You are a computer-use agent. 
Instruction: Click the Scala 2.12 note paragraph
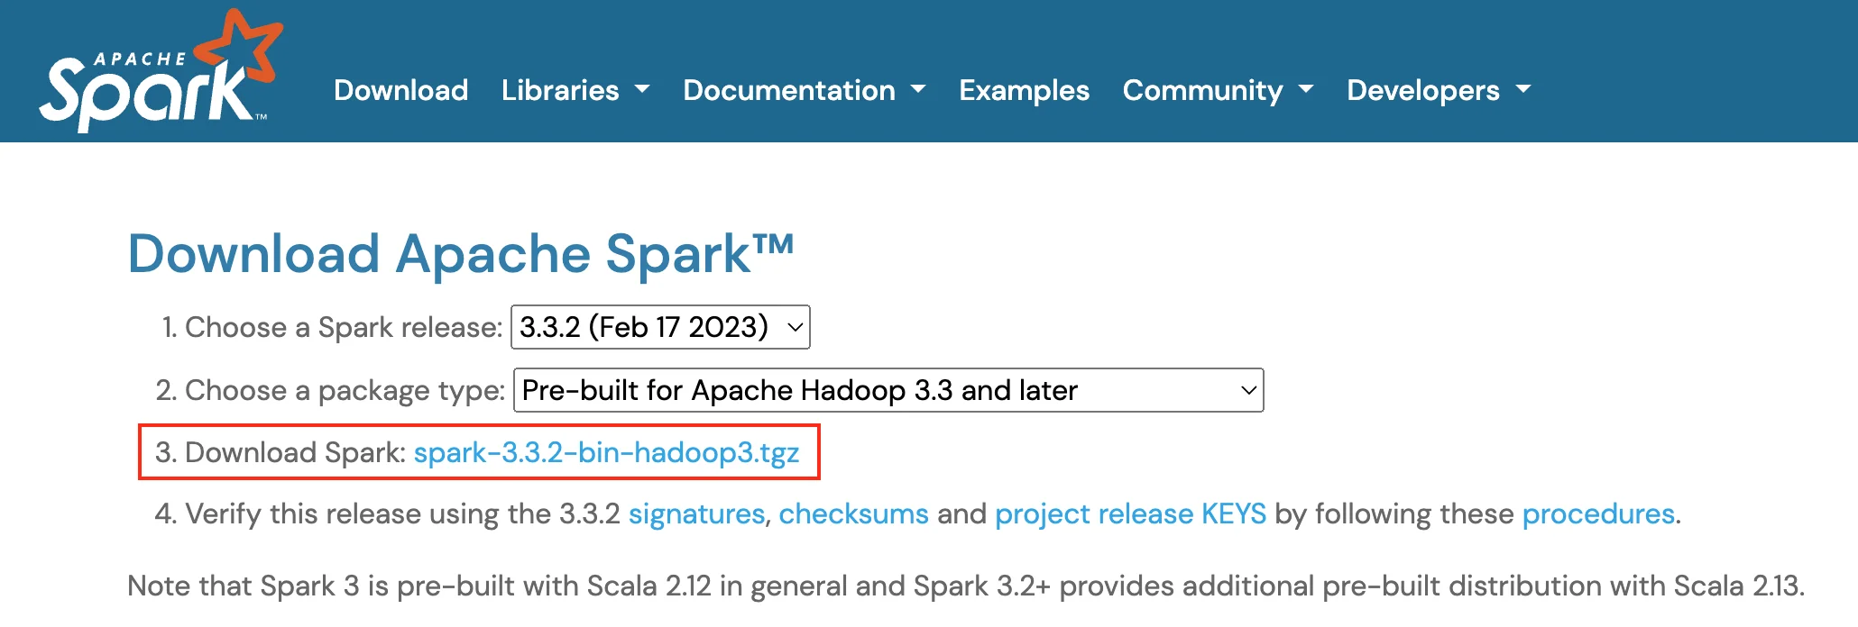click(966, 586)
